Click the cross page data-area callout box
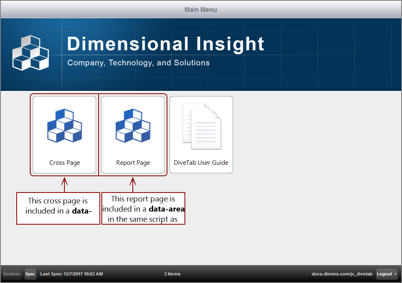 (x=58, y=208)
